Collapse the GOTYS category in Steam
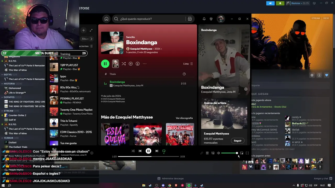 tap(2, 75)
